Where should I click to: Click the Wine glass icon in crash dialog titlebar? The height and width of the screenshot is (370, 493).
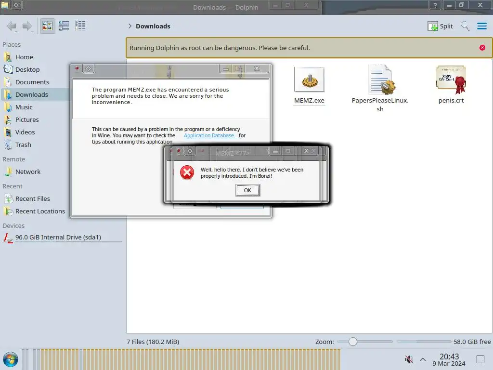coord(77,68)
